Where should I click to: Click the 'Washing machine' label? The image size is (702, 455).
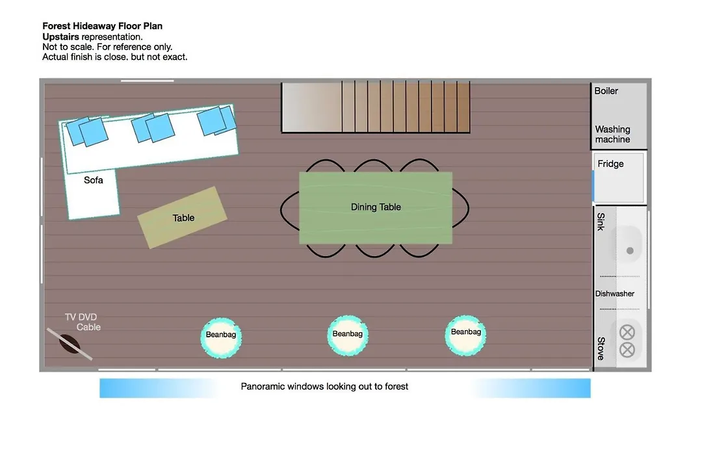tap(612, 135)
